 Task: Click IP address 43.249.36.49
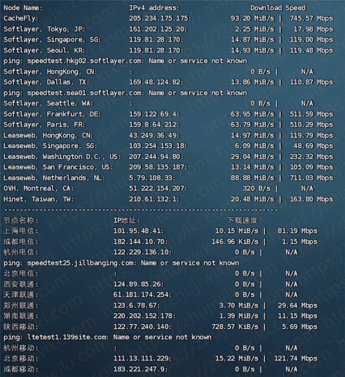point(154,136)
